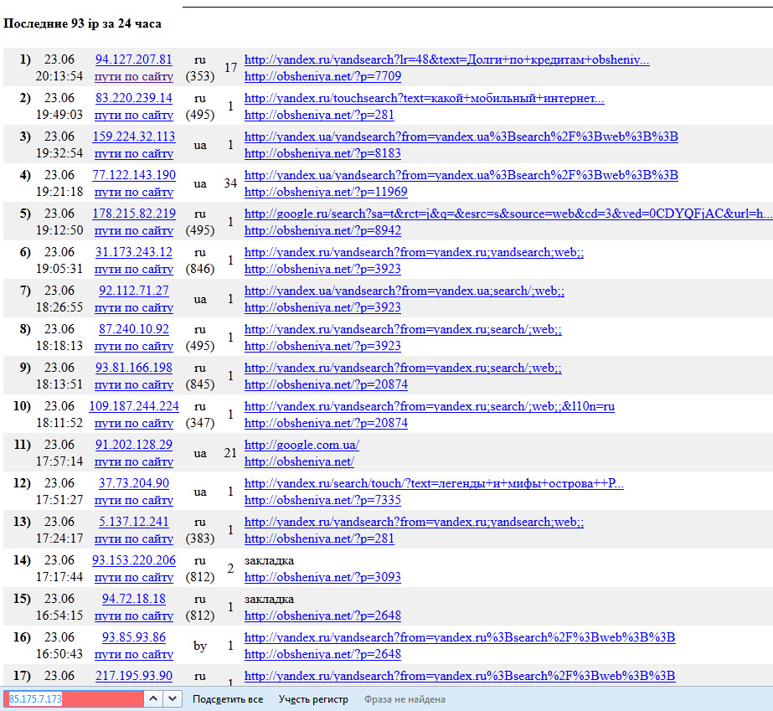Open page link obsheniya.net/?p=11969
Viewport: 773px width, 711px height.
(326, 192)
